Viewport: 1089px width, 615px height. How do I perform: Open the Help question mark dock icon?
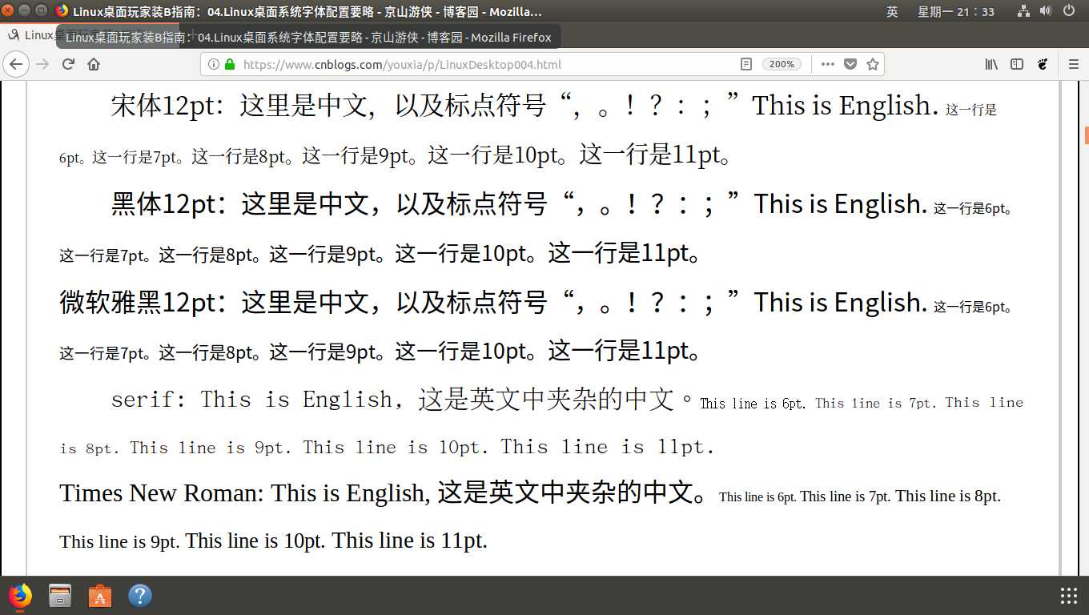(140, 596)
